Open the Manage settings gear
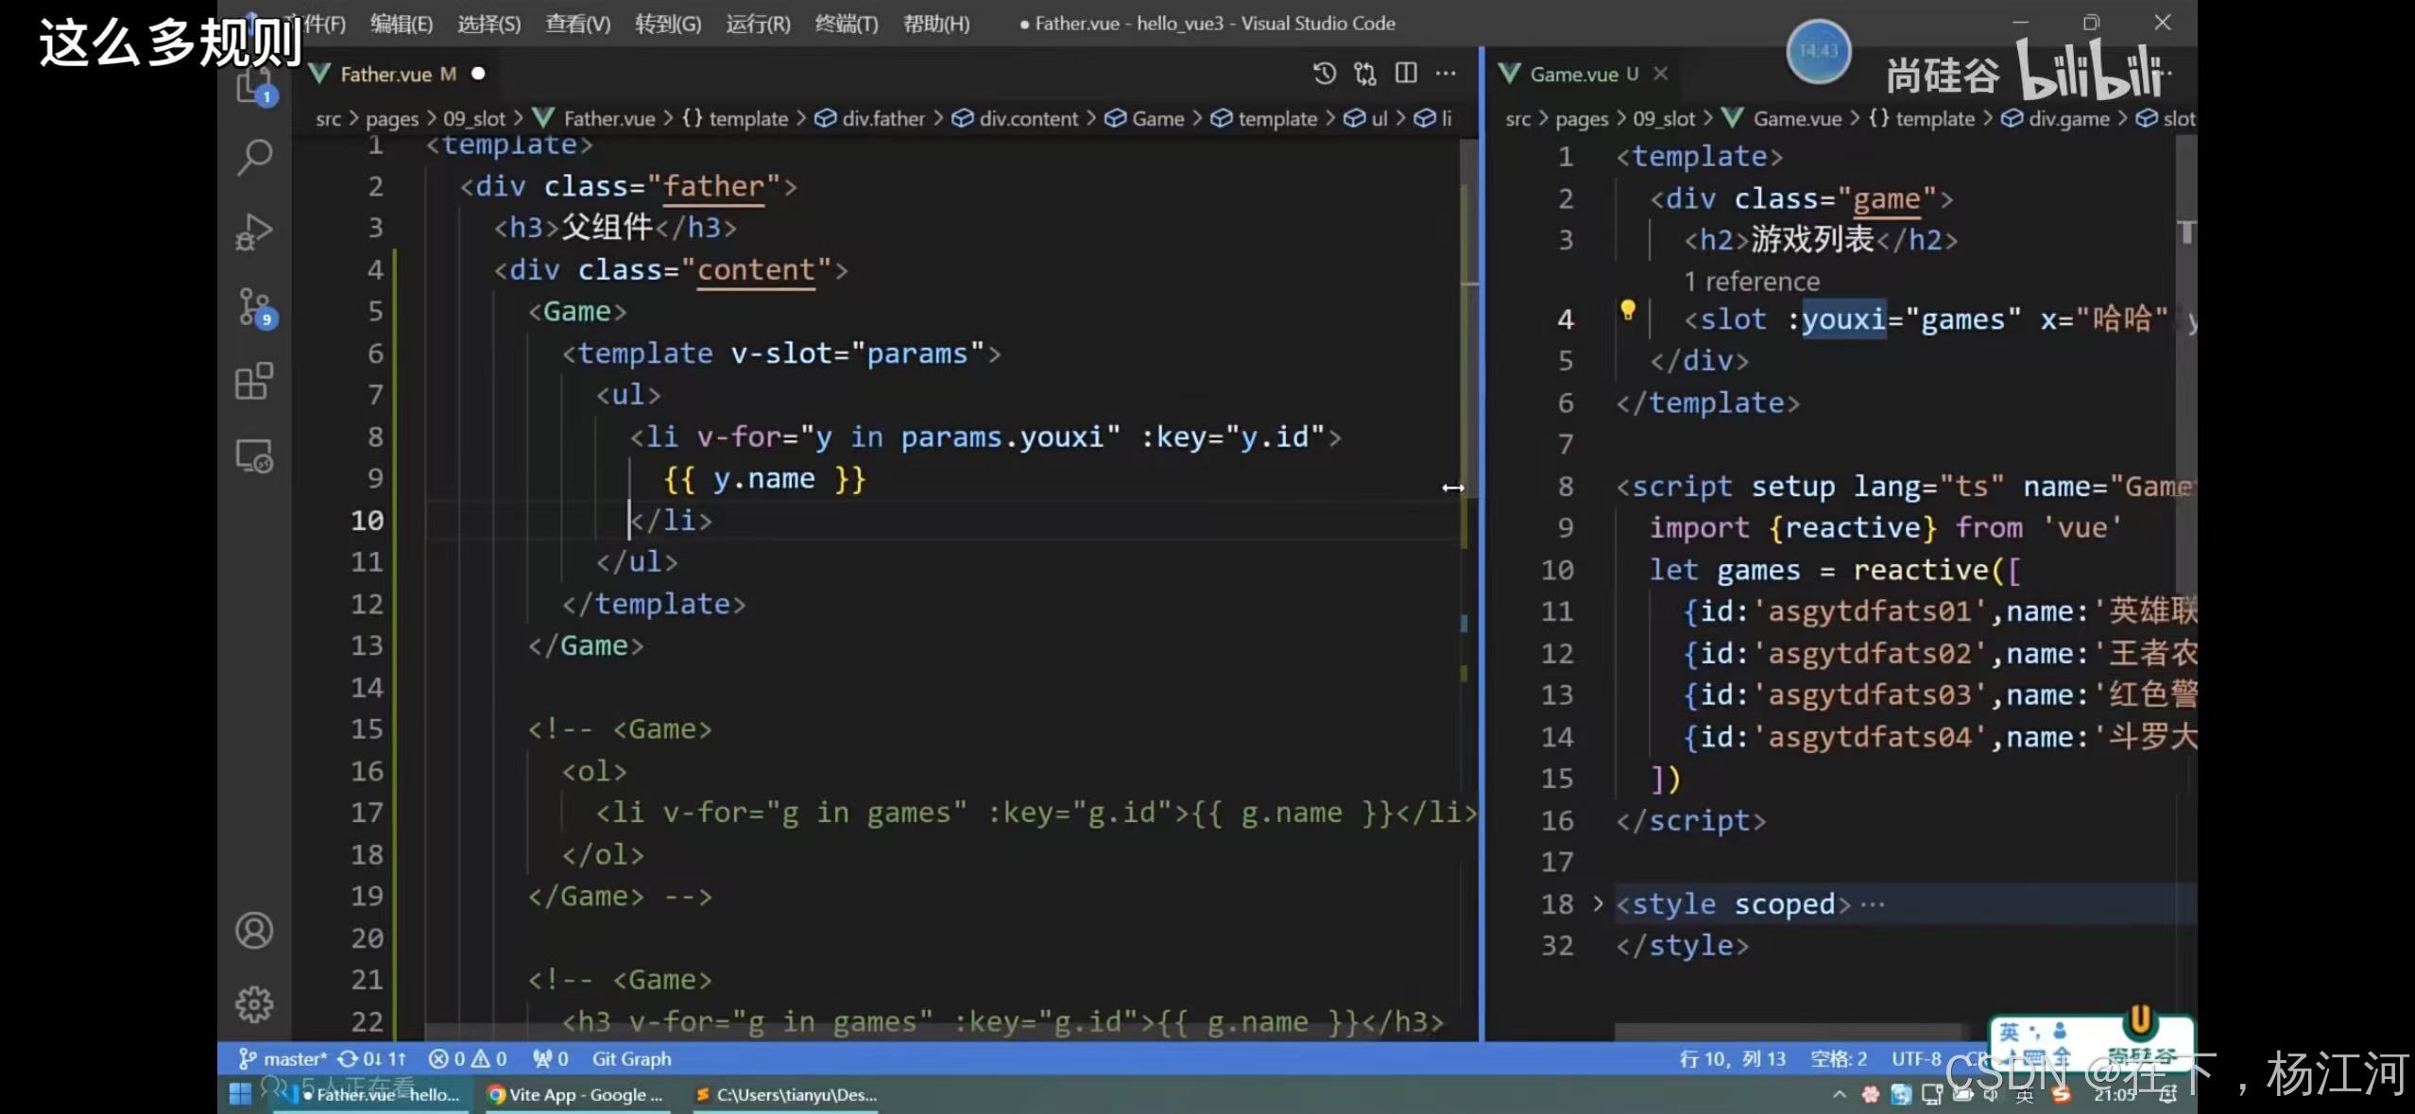The height and width of the screenshot is (1114, 2415). coord(254,1004)
